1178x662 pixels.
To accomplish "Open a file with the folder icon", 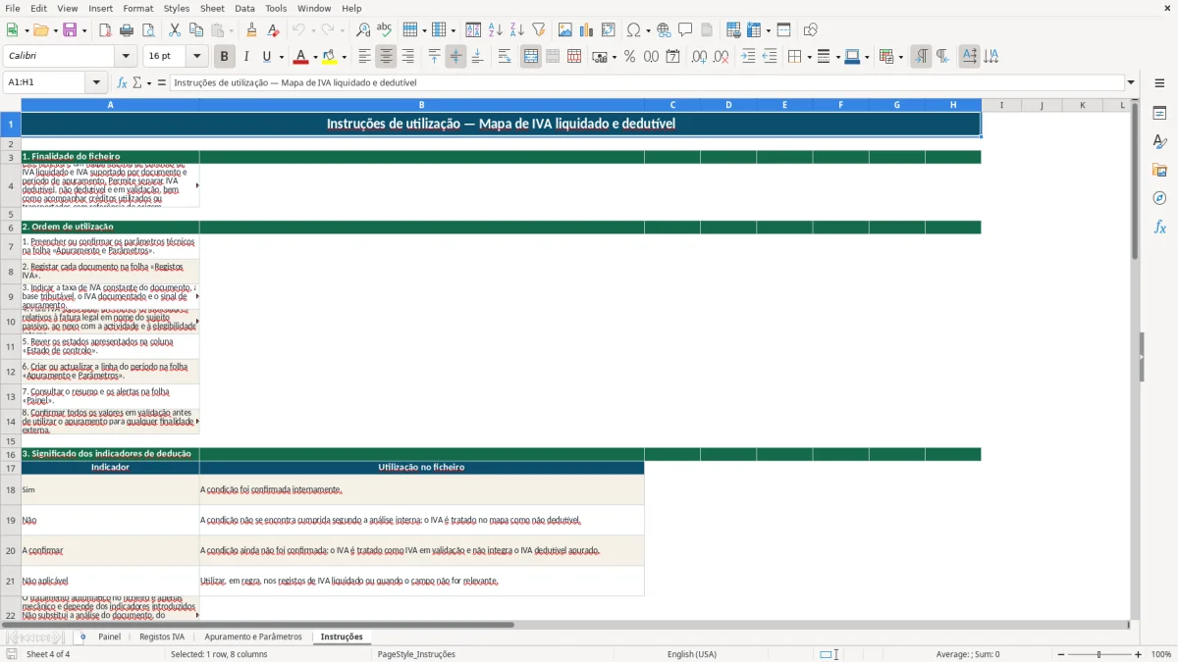I will pos(39,30).
